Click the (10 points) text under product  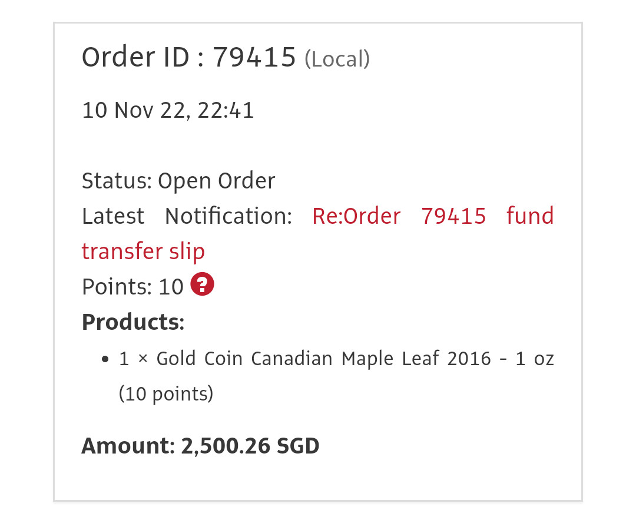[x=165, y=393]
